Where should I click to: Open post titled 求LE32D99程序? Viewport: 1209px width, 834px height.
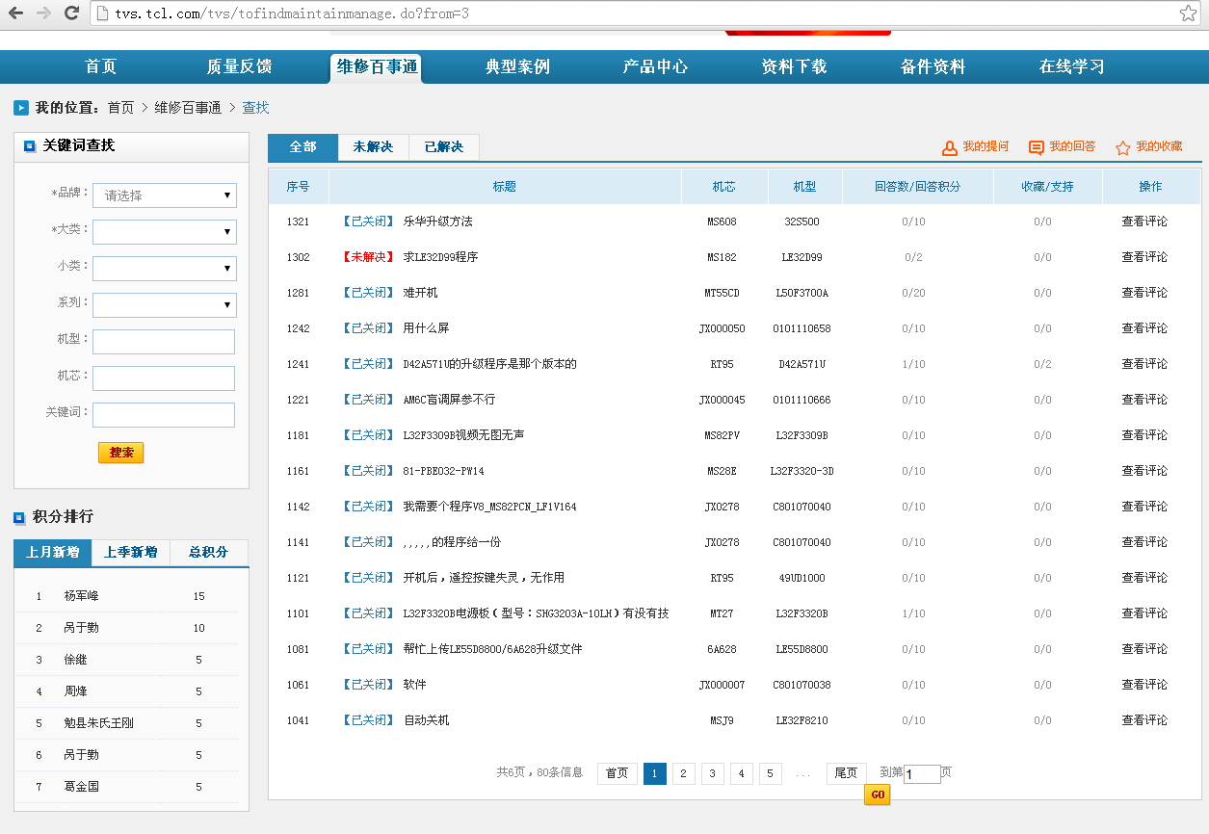(x=440, y=257)
